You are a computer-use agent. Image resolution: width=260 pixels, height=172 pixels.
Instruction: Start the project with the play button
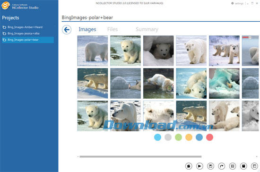(199, 166)
